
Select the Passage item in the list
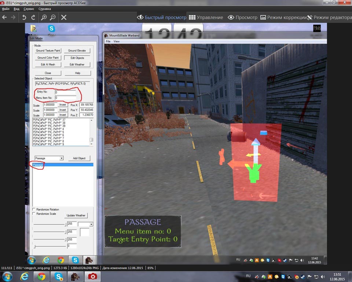(x=38, y=165)
